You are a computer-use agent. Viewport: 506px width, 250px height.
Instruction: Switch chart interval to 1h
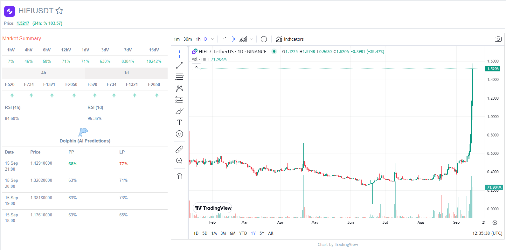[x=198, y=39]
